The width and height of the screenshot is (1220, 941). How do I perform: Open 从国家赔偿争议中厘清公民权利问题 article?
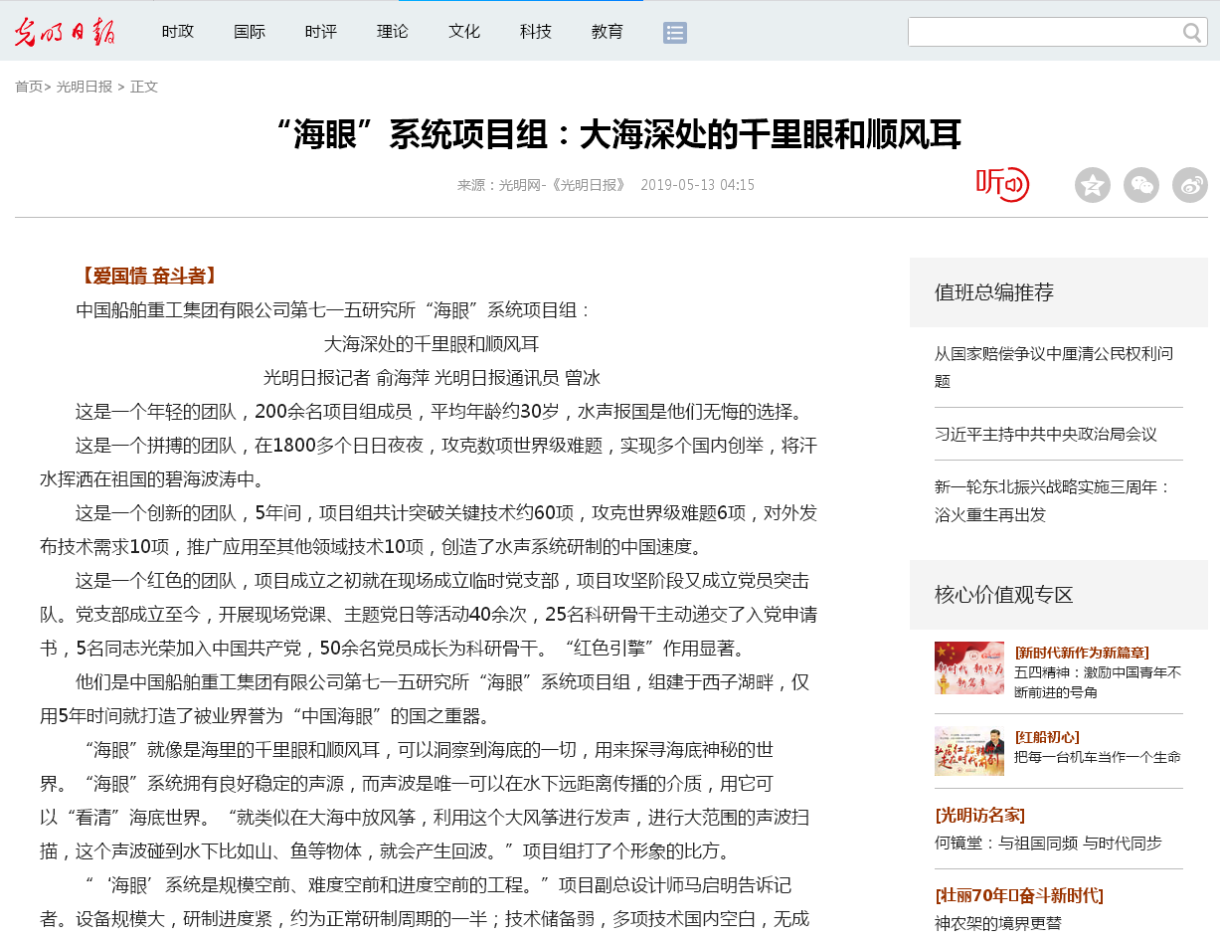(1054, 367)
